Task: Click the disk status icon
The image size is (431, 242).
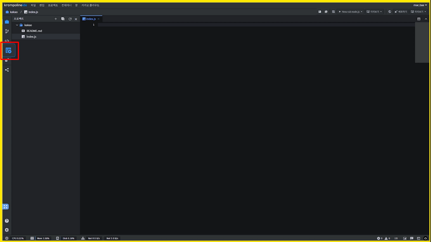Action: point(58,238)
